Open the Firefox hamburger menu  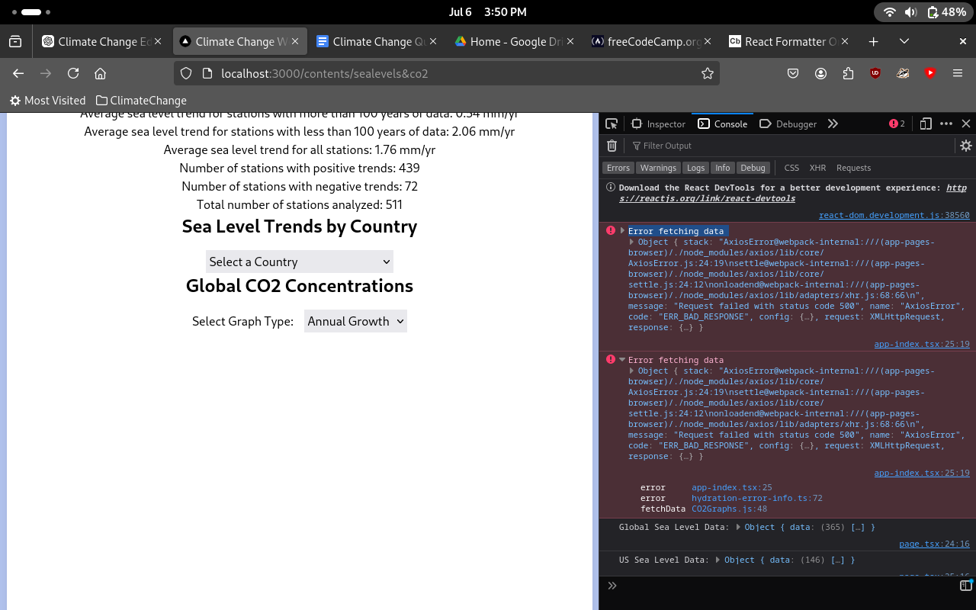tap(958, 73)
